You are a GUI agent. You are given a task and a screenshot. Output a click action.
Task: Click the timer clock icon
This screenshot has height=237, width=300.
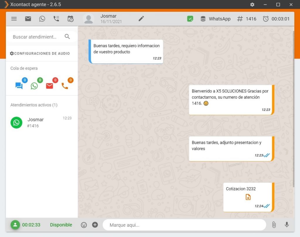pos(265,19)
